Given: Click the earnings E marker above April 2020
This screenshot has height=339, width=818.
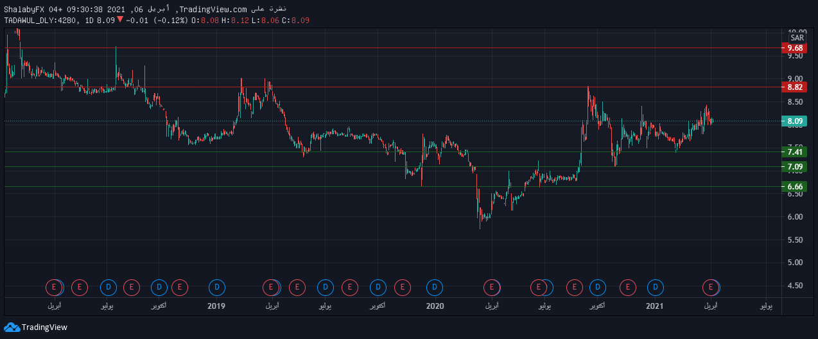Looking at the screenshot, I should tap(492, 287).
